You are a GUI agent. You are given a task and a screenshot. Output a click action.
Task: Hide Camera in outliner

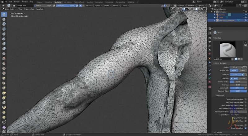click(x=246, y=15)
